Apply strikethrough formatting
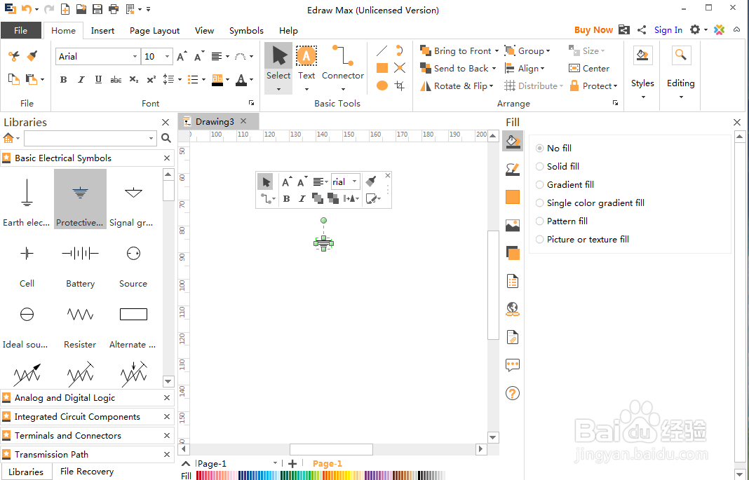 116,80
